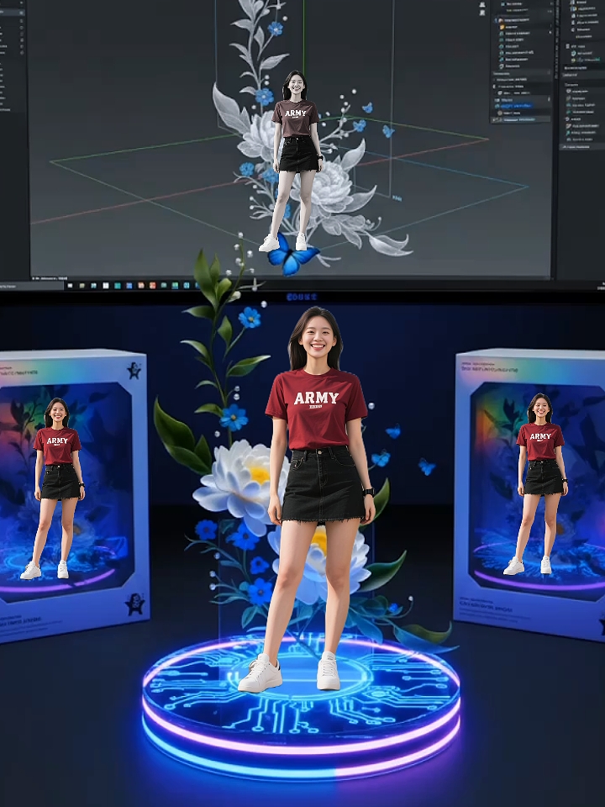Click the bottom highlighted row in outliner panel
The image size is (605, 807).
coord(519,119)
